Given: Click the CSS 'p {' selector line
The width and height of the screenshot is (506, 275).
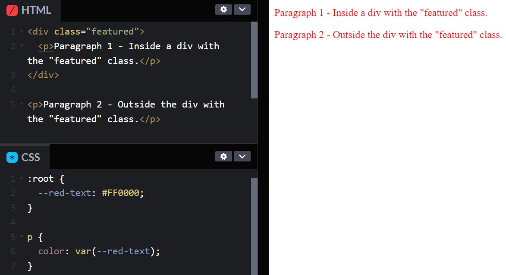Looking at the screenshot, I should click(x=35, y=237).
